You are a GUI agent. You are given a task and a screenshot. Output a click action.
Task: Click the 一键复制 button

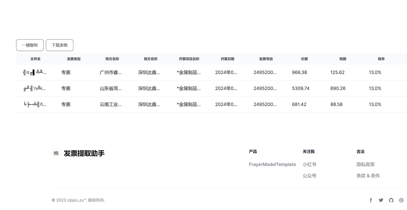pyautogui.click(x=30, y=45)
